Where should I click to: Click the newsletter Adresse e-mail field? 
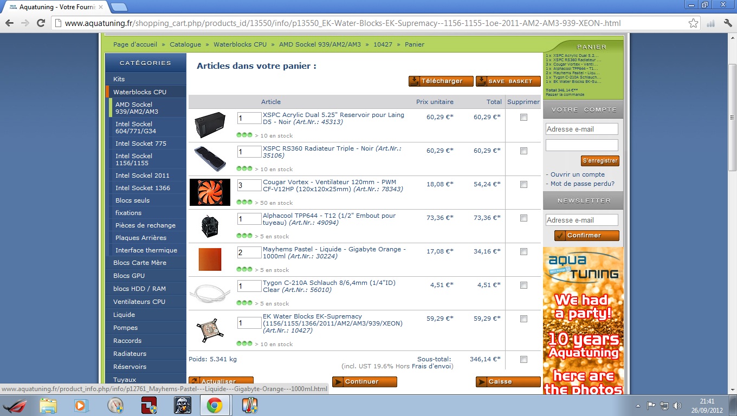click(x=581, y=220)
